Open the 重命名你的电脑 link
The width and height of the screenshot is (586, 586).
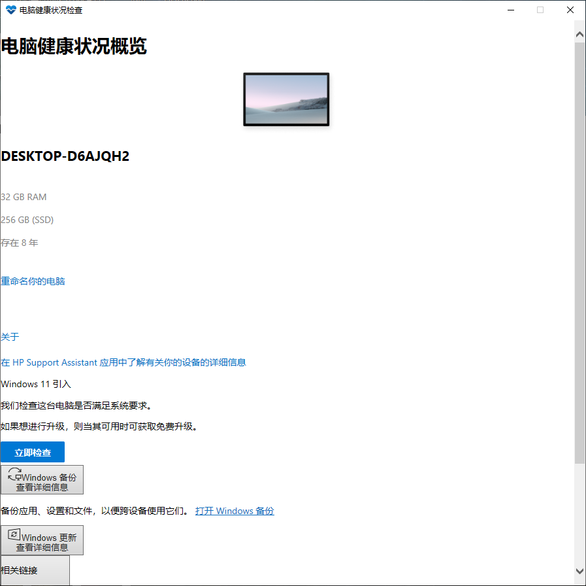(33, 281)
